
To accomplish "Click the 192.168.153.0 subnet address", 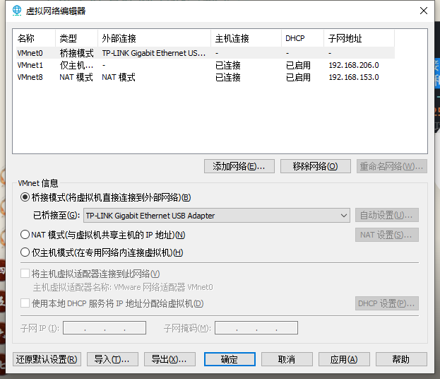I will coord(354,77).
